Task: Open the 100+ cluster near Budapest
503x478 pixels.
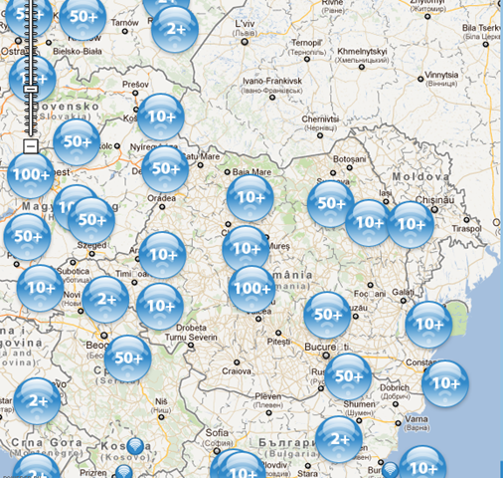Action: click(x=31, y=175)
